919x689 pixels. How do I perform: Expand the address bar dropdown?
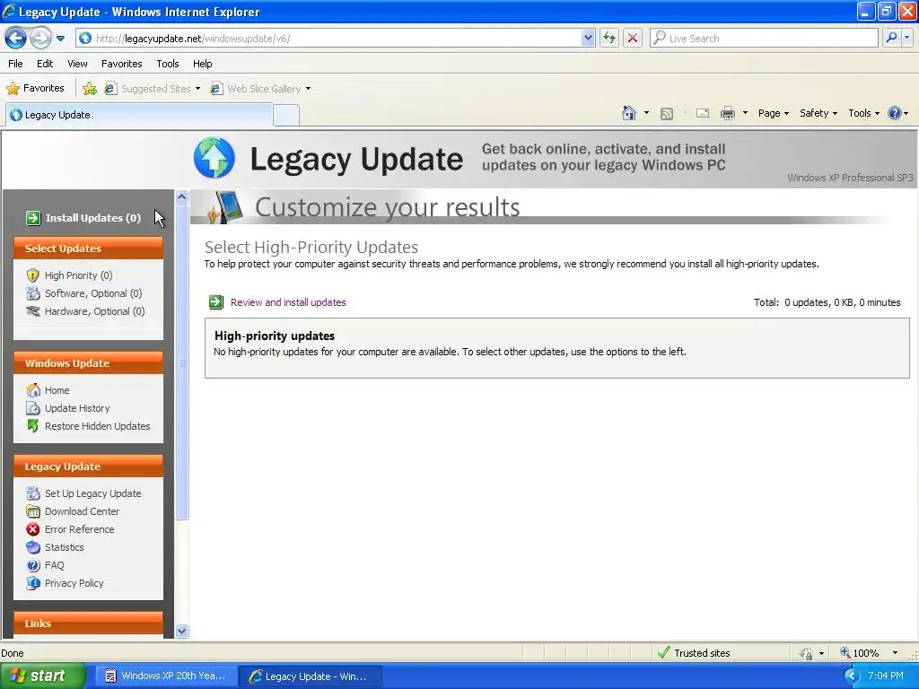pos(588,38)
